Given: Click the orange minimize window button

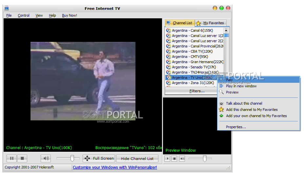Looking at the screenshot, I should pos(215,8).
